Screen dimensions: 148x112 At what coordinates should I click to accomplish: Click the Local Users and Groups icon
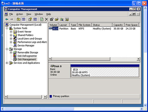pyautogui.click(x=15, y=39)
